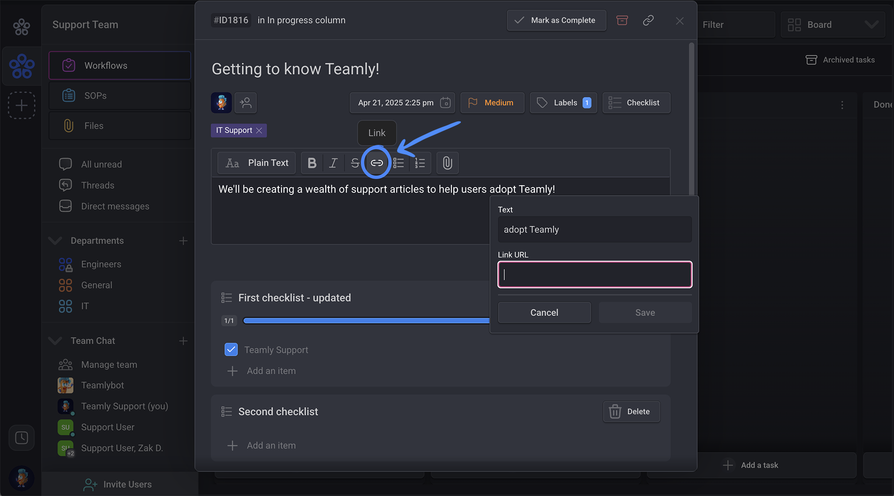Delete the Second checklist
The height and width of the screenshot is (496, 894).
pyautogui.click(x=631, y=412)
